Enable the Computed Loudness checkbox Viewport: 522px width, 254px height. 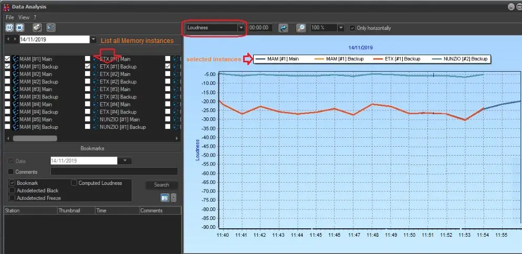pyautogui.click(x=74, y=183)
